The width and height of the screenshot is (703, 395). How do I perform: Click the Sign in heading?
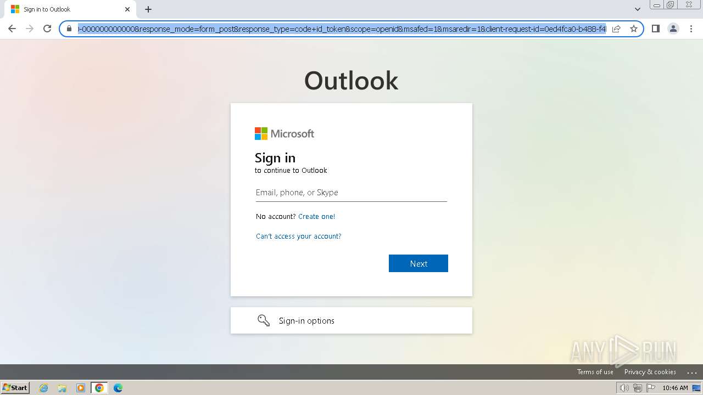[275, 158]
